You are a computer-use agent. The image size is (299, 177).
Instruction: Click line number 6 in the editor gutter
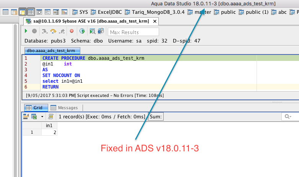click(26, 87)
